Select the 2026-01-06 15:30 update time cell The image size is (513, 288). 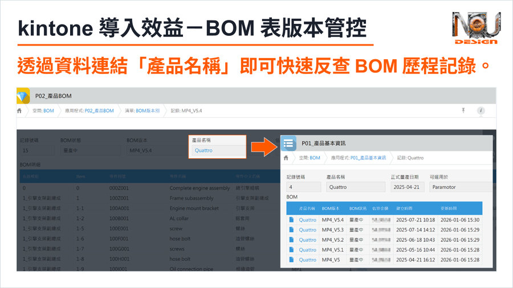pos(460,220)
